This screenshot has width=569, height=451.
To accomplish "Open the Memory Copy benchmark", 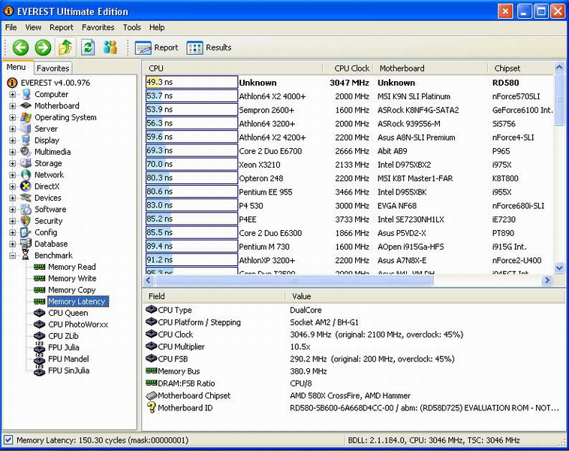I will (x=71, y=290).
